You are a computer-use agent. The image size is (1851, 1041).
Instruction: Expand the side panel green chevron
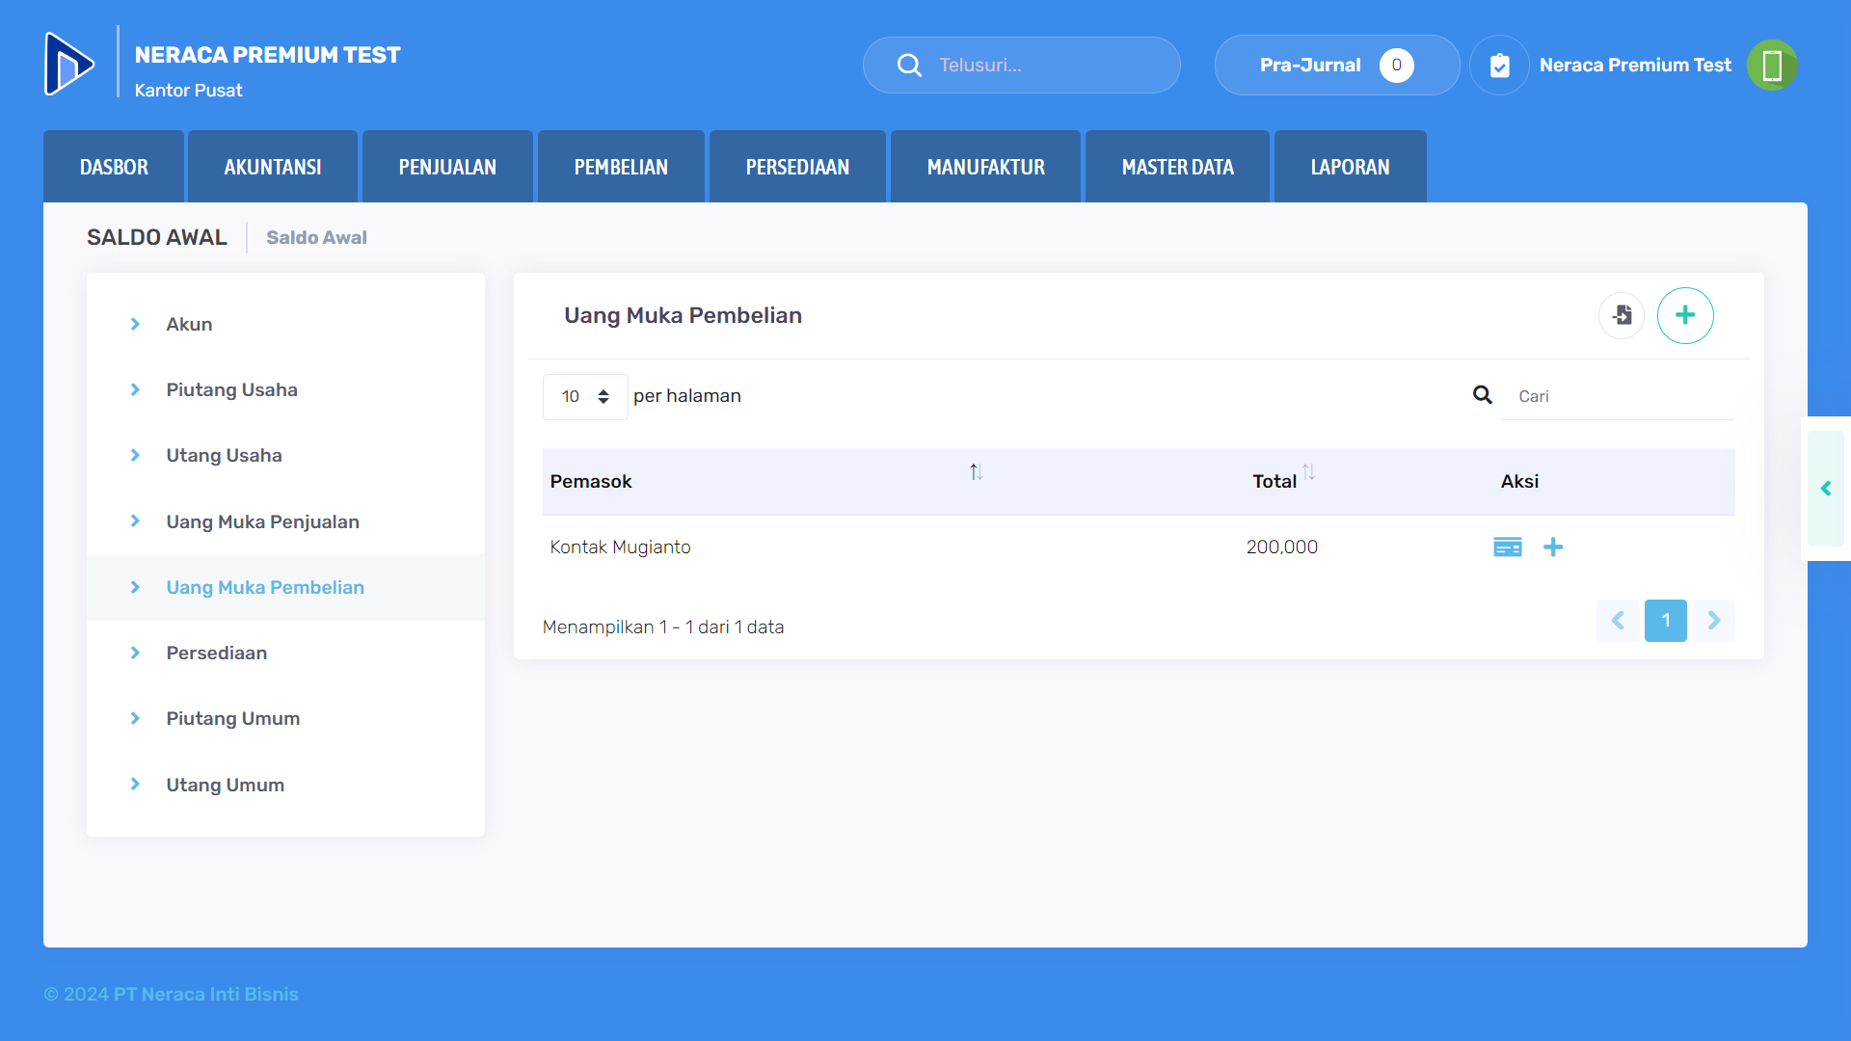[1826, 489]
